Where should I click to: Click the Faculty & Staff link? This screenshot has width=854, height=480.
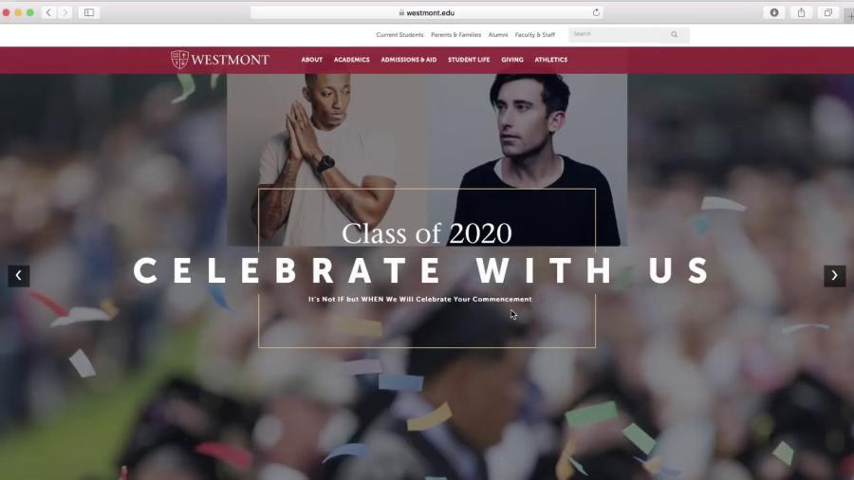(535, 35)
